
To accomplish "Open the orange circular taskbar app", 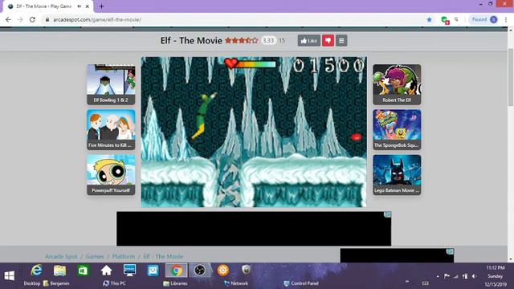I will (223, 271).
